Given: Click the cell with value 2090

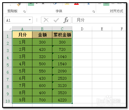Looking at the screenshot, I should pyautogui.click(x=62, y=71).
